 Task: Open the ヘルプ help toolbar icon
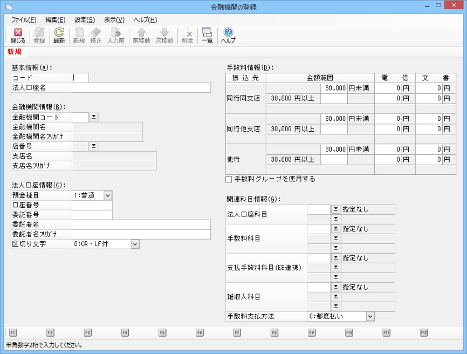[228, 36]
